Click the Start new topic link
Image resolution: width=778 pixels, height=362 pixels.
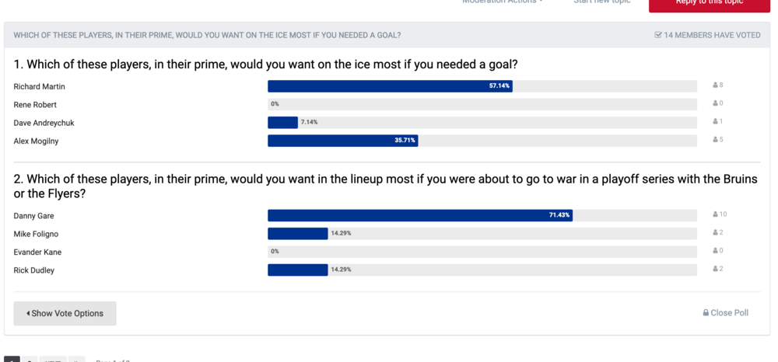(602, 2)
